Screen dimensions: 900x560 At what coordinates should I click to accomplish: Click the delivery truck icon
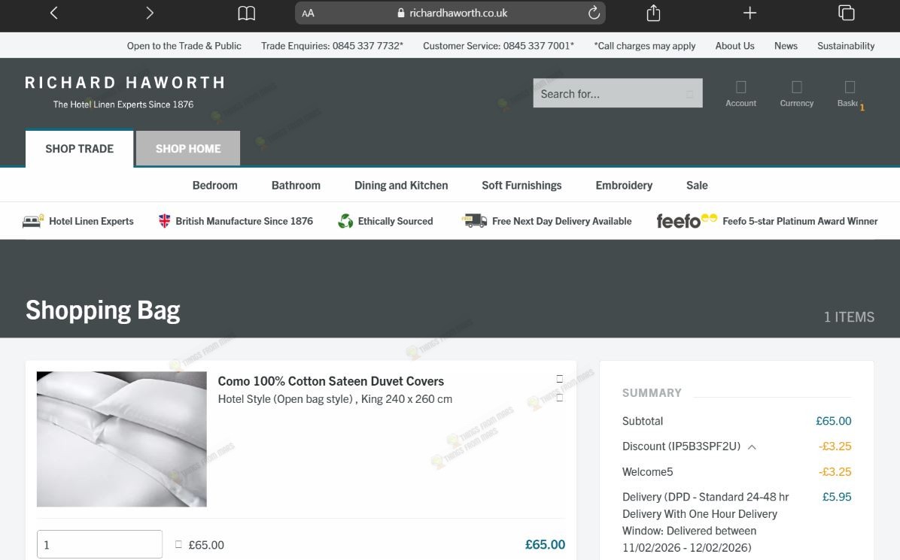pos(475,221)
